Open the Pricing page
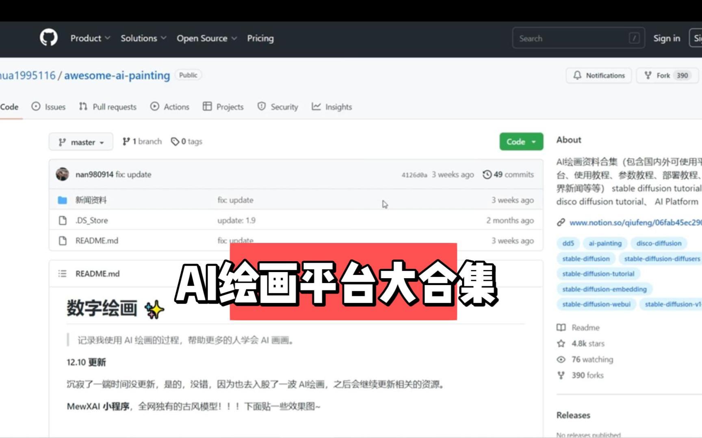702x438 pixels. 260,38
